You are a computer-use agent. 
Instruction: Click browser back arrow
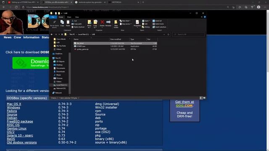click(4, 7)
